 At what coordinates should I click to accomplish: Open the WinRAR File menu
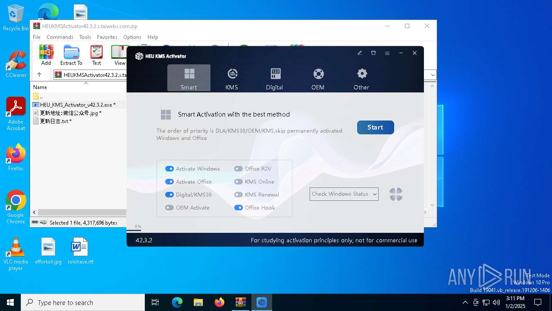37,37
